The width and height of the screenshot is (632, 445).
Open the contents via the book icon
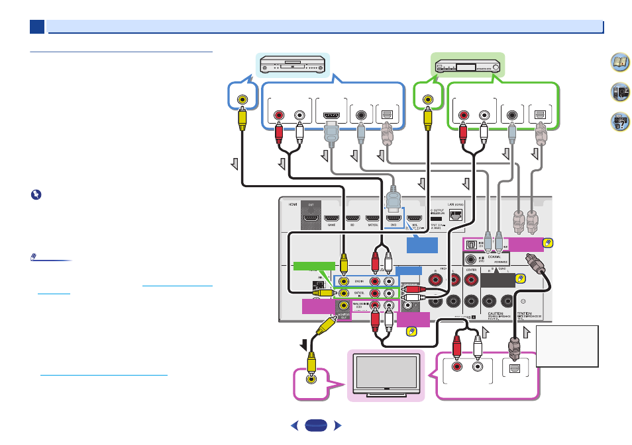(620, 62)
